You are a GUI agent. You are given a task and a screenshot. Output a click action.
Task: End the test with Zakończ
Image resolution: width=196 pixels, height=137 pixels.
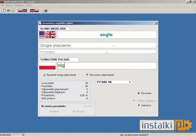click(144, 105)
